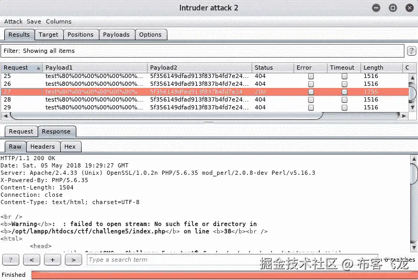This screenshot has width=418, height=280.
Task: Toggle Error checkbox for request 28
Action: [x=311, y=100]
